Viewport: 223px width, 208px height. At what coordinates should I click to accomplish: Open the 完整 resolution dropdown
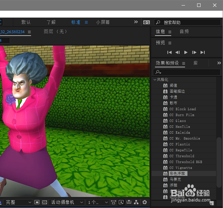(18, 202)
